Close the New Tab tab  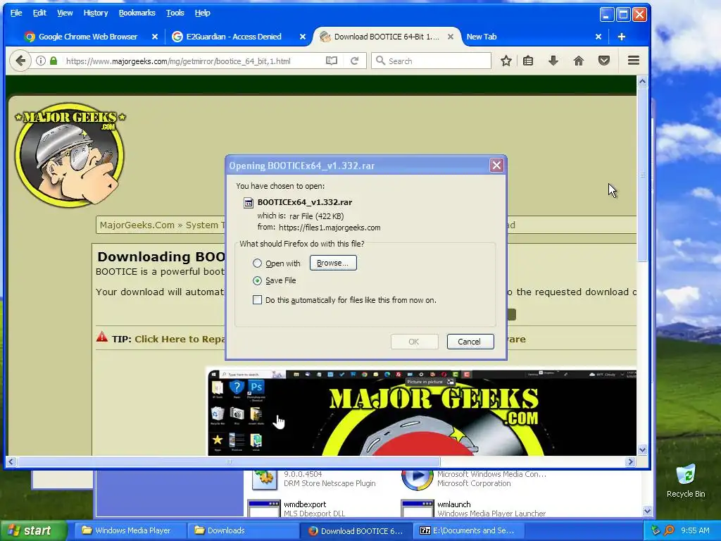tap(598, 37)
